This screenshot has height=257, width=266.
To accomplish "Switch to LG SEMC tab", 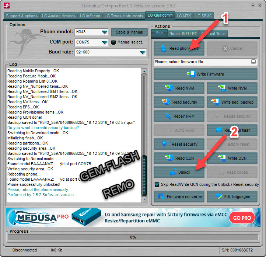I will [203, 16].
